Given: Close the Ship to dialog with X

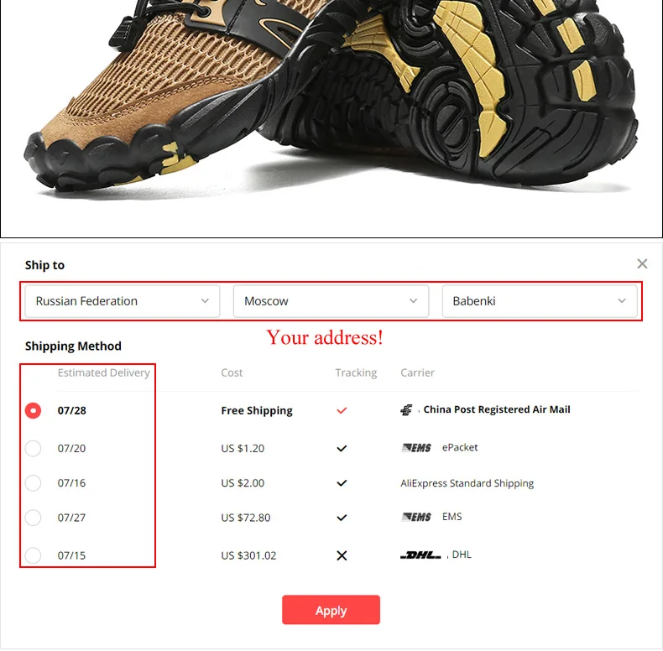Looking at the screenshot, I should [642, 263].
